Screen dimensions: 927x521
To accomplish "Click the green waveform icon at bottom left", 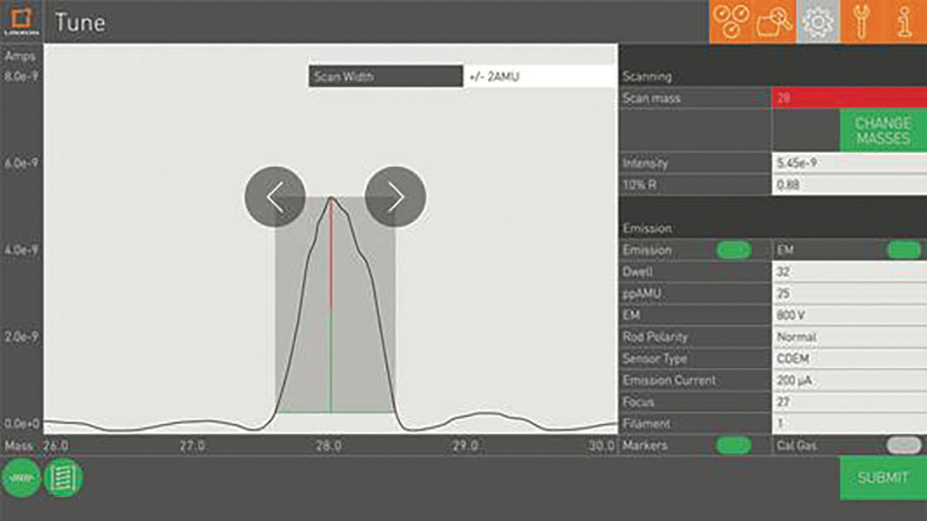I will 21,478.
